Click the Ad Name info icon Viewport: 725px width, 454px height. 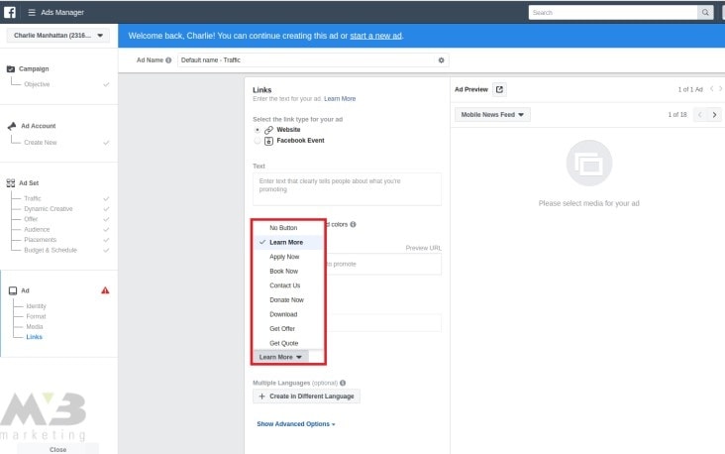168,60
